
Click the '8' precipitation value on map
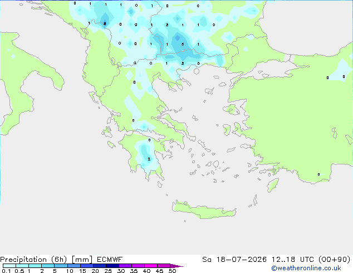pyautogui.click(x=105, y=23)
